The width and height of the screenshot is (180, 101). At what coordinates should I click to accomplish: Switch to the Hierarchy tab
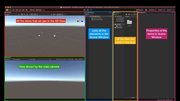point(90,12)
